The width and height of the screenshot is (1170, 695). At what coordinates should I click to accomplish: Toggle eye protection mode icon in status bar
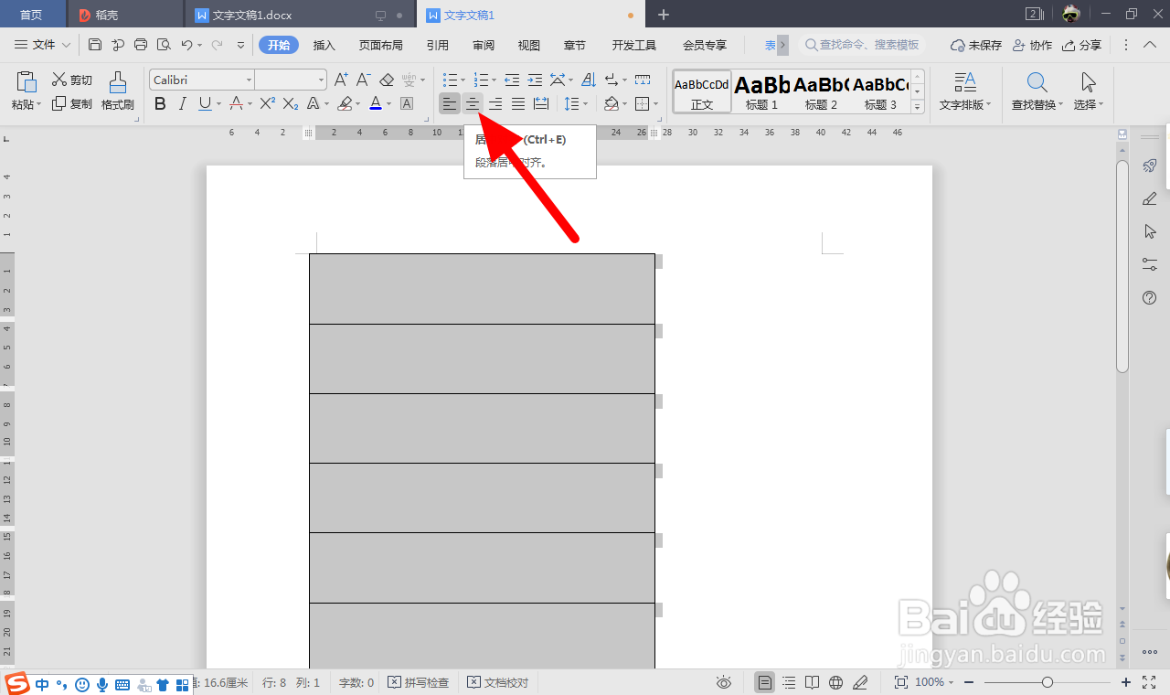pos(724,682)
